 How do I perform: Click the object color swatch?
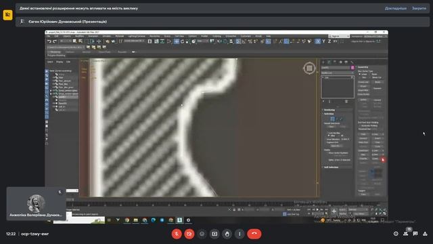(x=352, y=68)
